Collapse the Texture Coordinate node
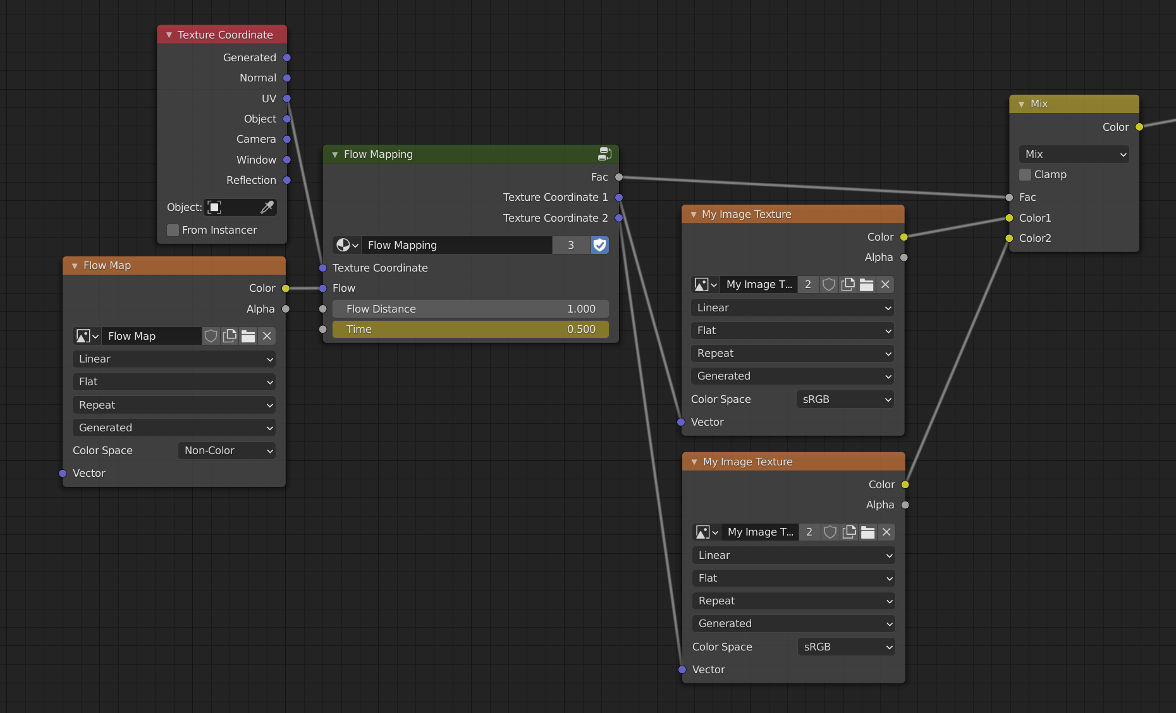 point(168,35)
